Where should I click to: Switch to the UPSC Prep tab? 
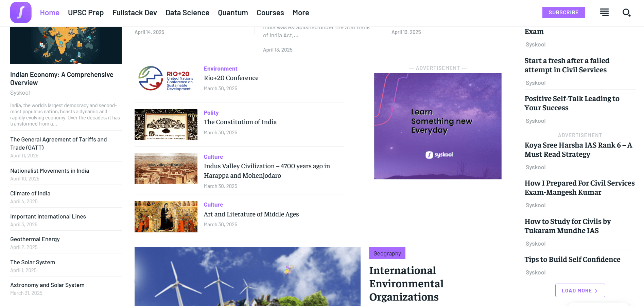[x=86, y=13]
